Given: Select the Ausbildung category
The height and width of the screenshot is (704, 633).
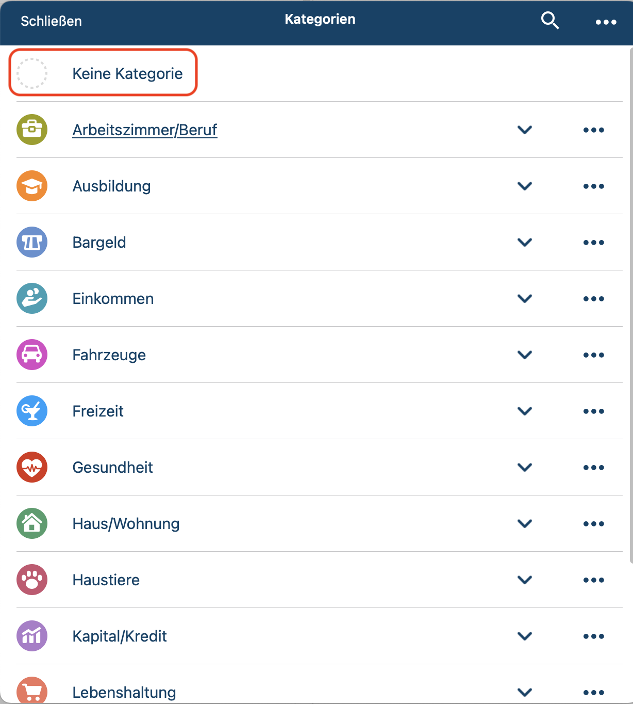Looking at the screenshot, I should coord(112,186).
